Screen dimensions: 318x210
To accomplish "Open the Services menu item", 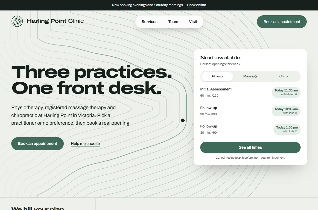I will point(150,22).
